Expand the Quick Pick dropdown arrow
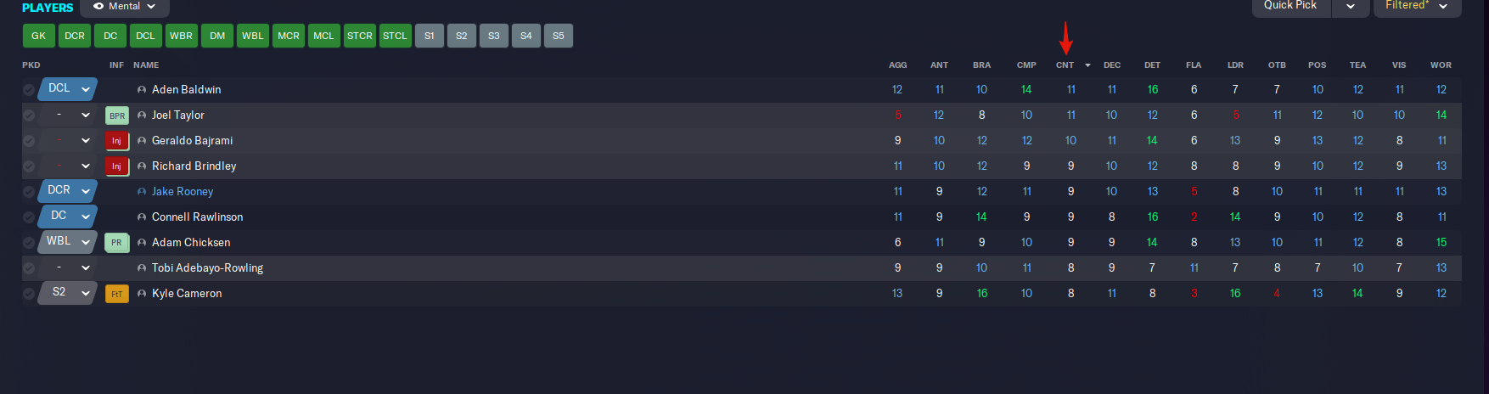 point(1351,6)
